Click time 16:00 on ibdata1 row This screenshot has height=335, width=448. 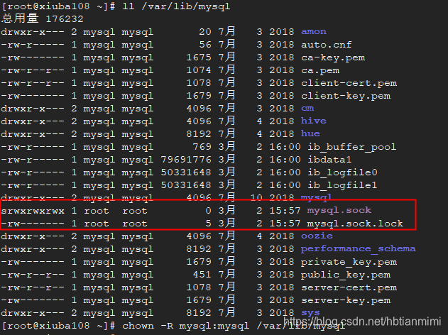click(x=285, y=160)
